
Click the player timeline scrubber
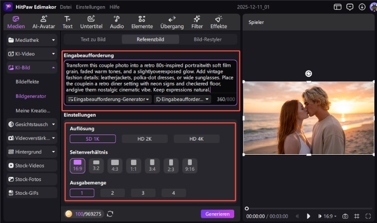pyautogui.click(x=246, y=208)
